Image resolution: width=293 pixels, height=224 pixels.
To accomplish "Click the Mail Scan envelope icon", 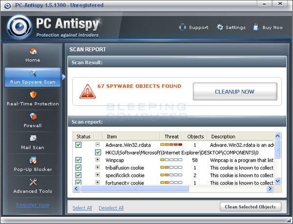I will (x=33, y=138).
